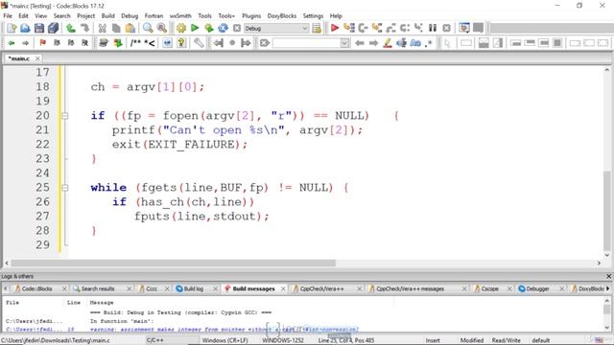The height and width of the screenshot is (345, 614).
Task: Undo the last edit with the green arrow
Action: (71, 28)
